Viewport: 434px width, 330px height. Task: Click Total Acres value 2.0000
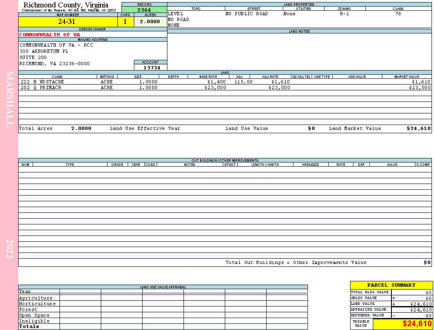pos(81,128)
